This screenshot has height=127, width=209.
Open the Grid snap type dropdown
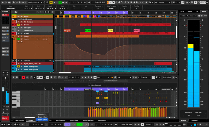pyautogui.click(x=103, y=77)
